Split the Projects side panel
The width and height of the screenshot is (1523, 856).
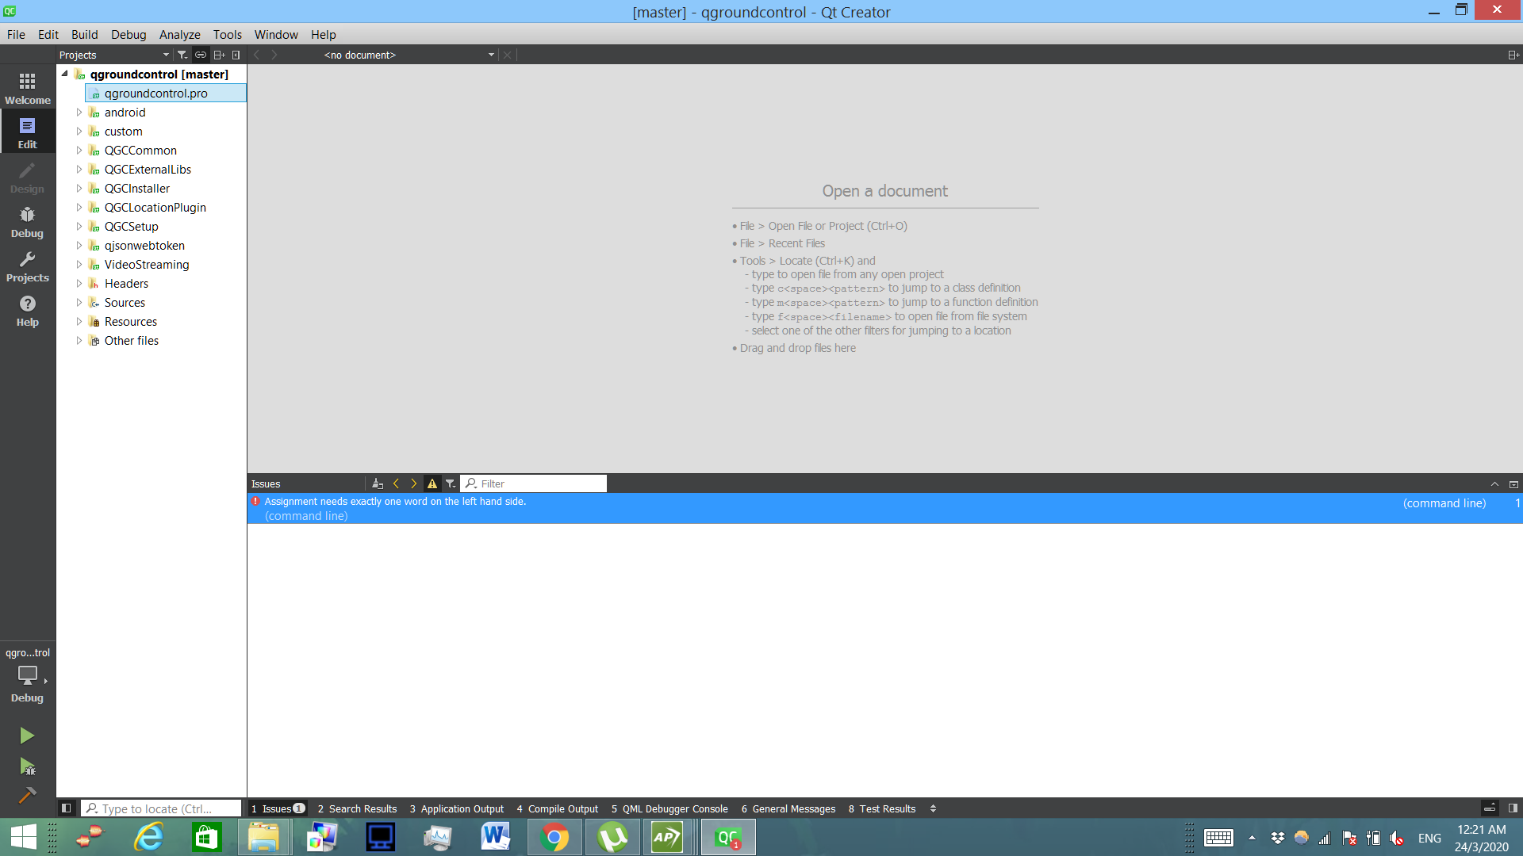(x=219, y=55)
